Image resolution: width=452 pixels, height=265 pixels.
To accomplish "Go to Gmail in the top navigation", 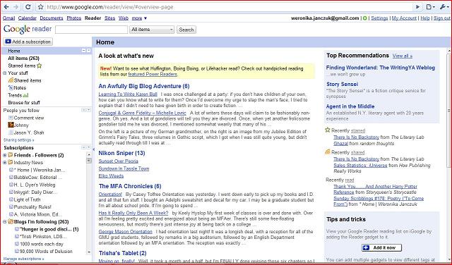I will (8, 18).
